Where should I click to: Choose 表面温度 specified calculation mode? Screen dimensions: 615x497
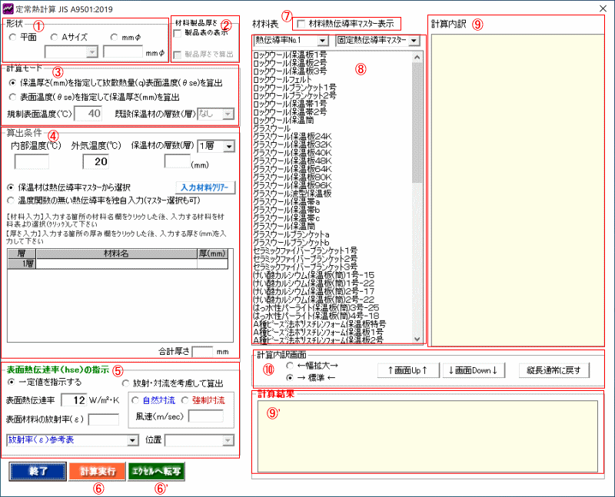[x=13, y=97]
